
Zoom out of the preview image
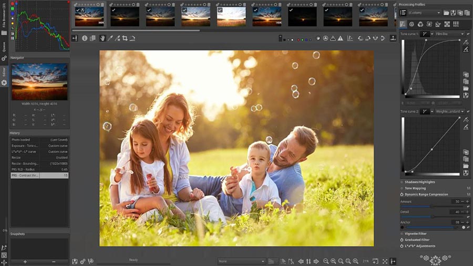click(326, 261)
